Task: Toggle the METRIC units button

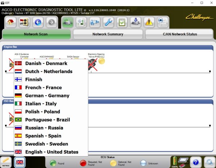Action: pyautogui.click(x=6, y=162)
